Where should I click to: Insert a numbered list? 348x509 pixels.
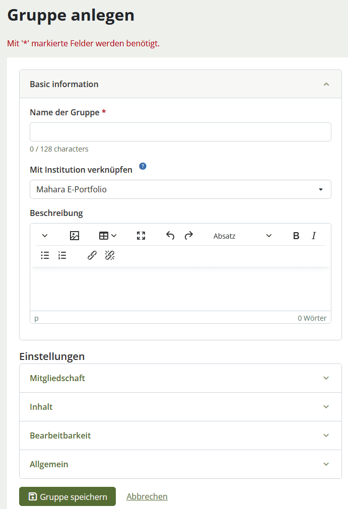coord(62,255)
